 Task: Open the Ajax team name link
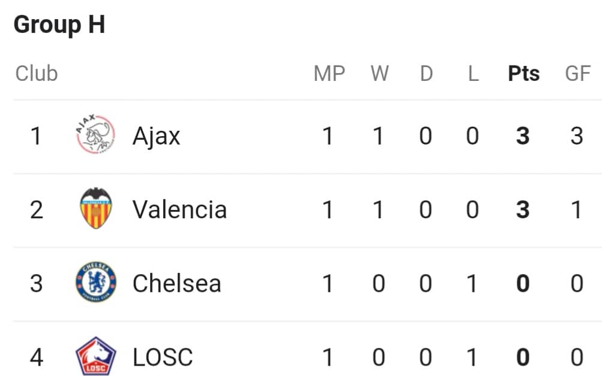point(156,136)
